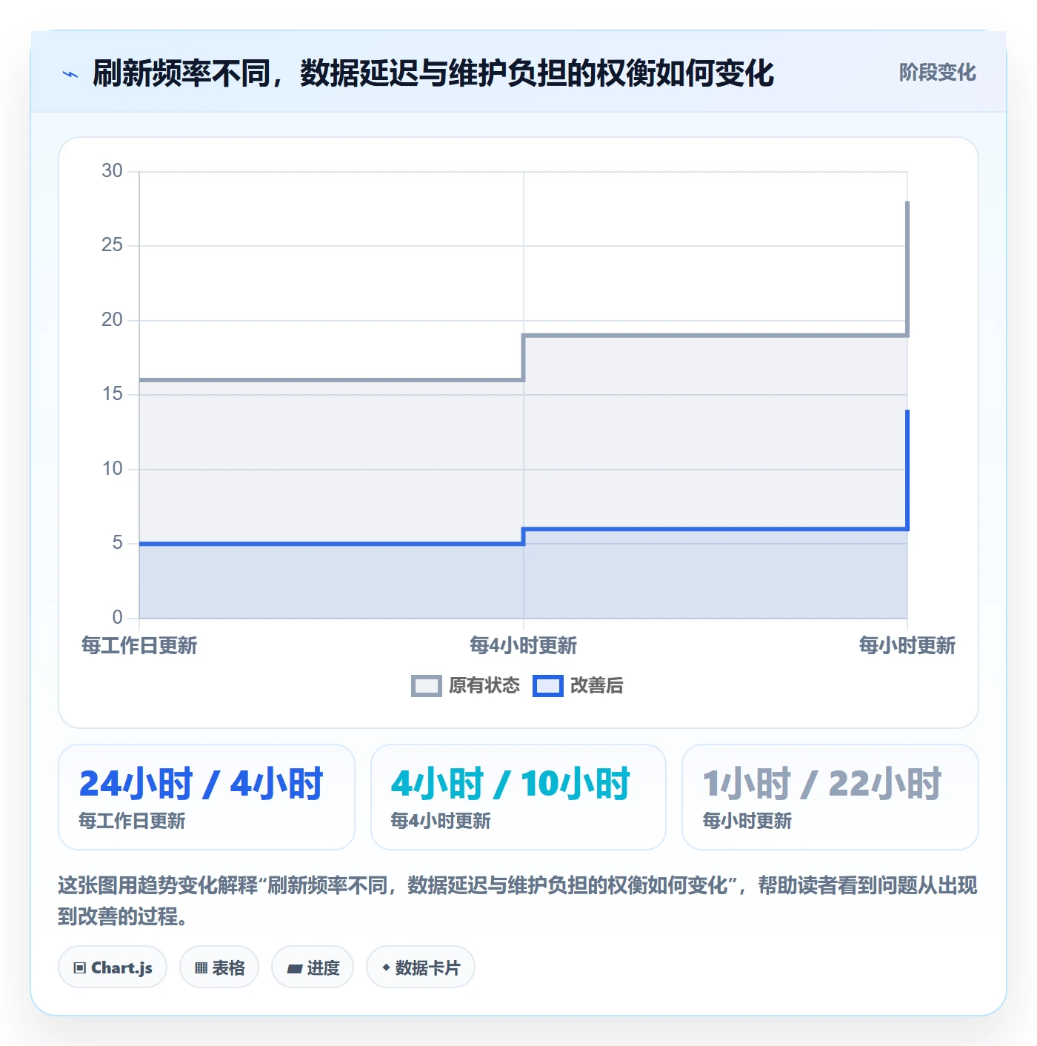
Task: Click the y-axis value 30
Action: coord(113,171)
